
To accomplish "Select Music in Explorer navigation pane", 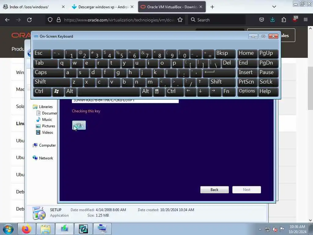I will tap(47, 120).
